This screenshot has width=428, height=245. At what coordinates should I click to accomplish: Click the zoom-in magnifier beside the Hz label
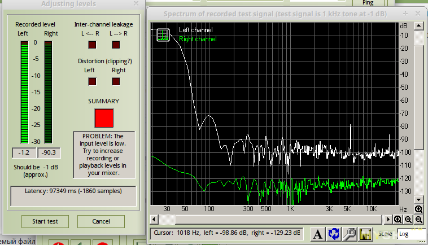(x=418, y=209)
